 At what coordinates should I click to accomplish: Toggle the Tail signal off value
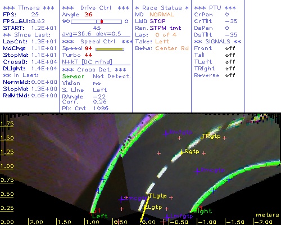230,55
